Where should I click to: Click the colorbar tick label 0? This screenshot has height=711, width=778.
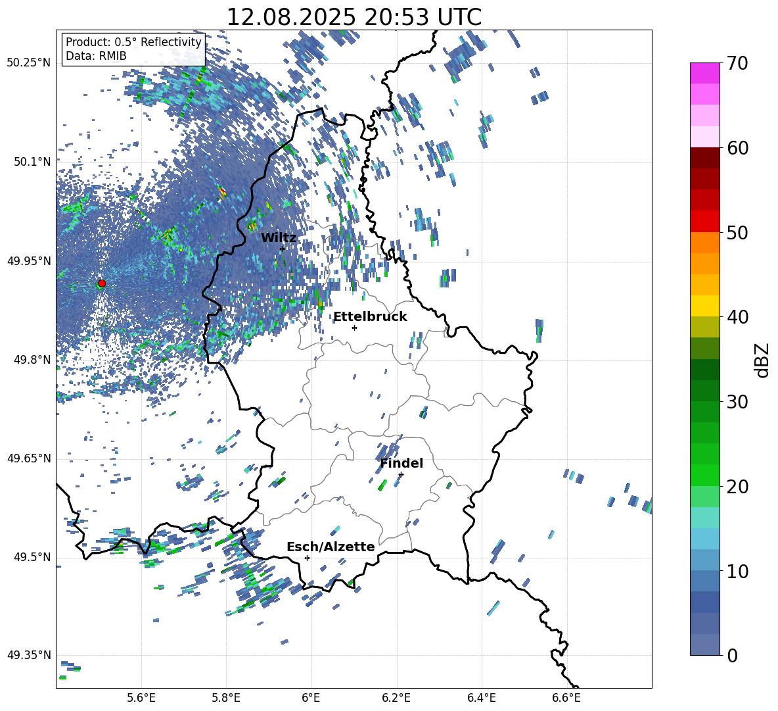tap(732, 655)
